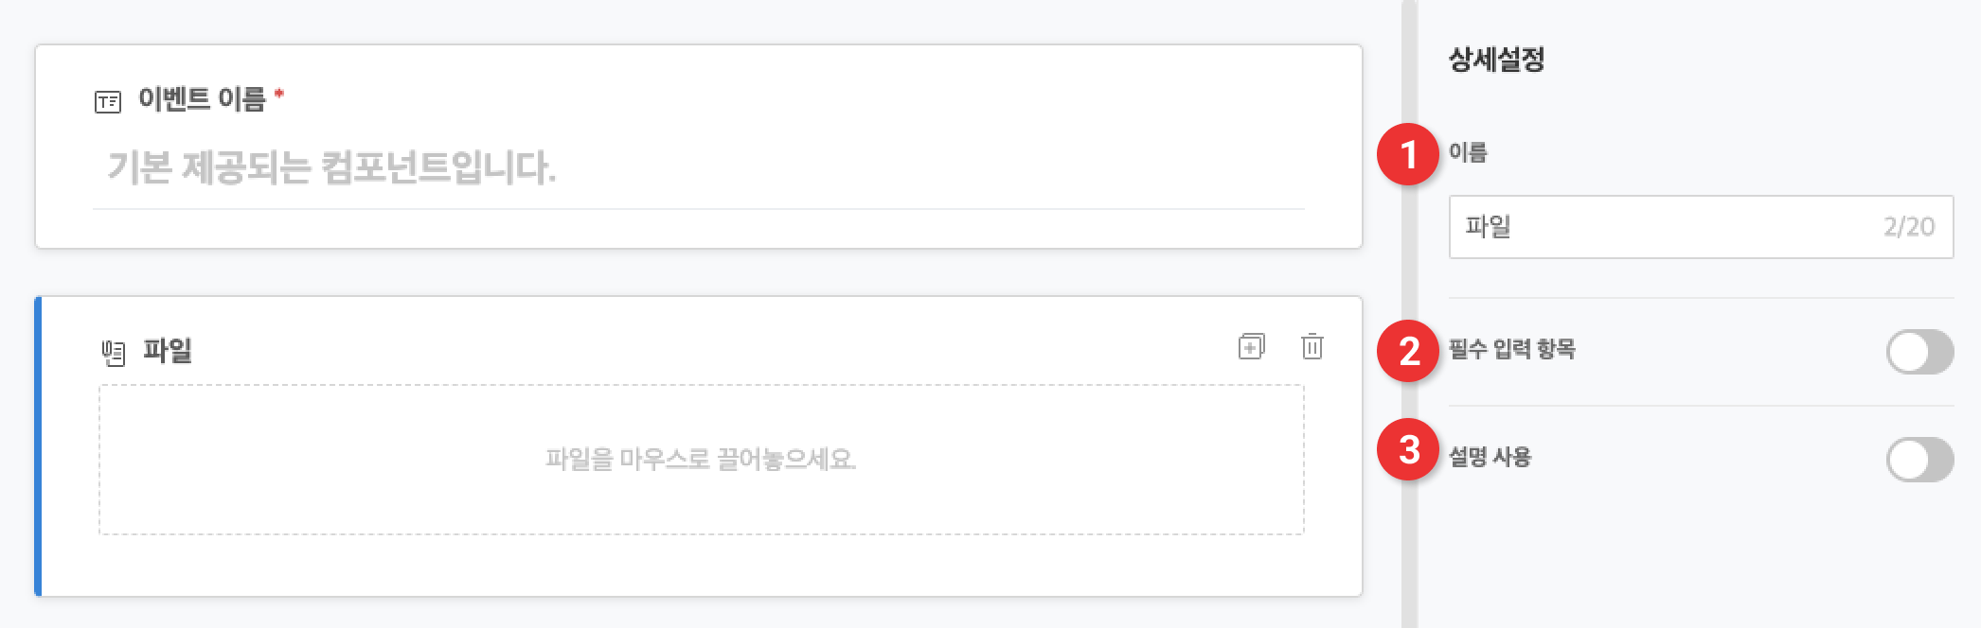
Task: Click the 이름 field label
Action: pos(1468,152)
